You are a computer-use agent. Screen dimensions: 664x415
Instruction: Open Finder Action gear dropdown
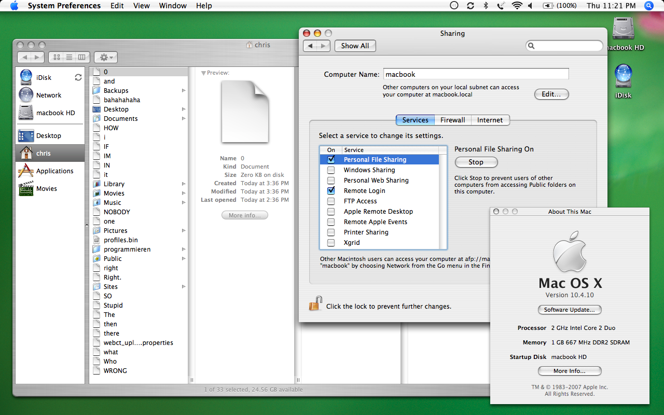pyautogui.click(x=106, y=57)
